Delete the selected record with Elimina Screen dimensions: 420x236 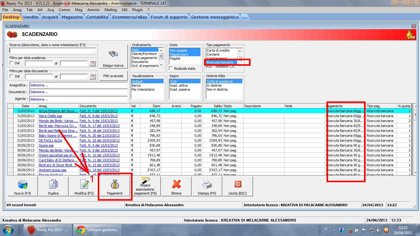click(x=176, y=187)
